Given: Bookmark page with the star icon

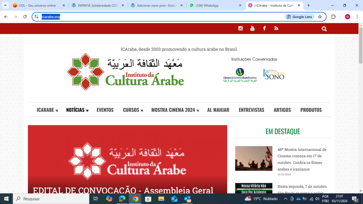Looking at the screenshot, I should pos(320,17).
